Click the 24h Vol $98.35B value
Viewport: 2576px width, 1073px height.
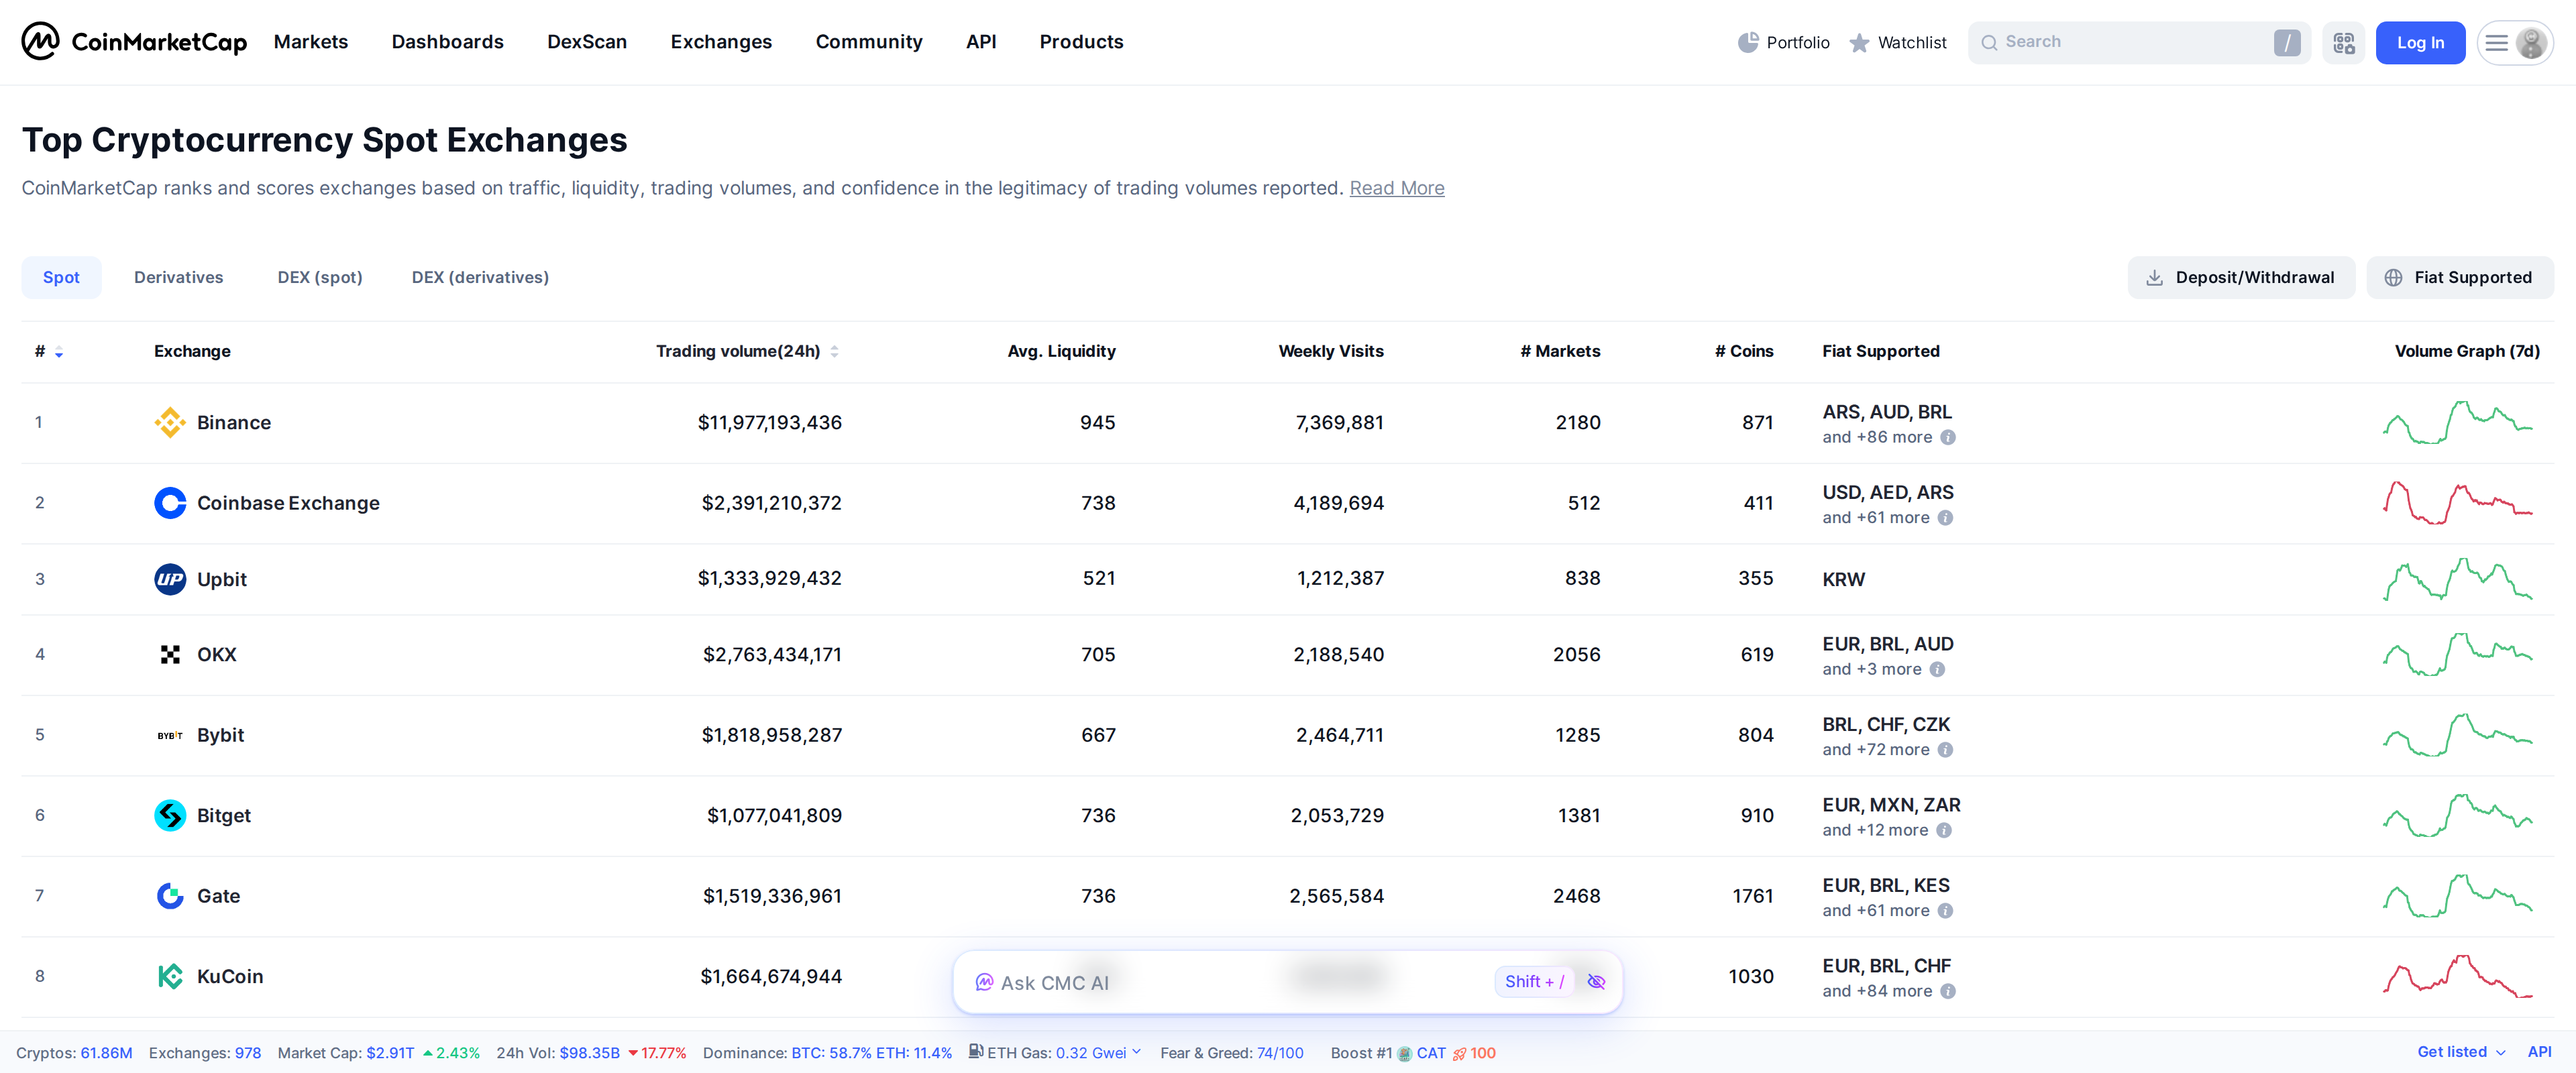[589, 1053]
